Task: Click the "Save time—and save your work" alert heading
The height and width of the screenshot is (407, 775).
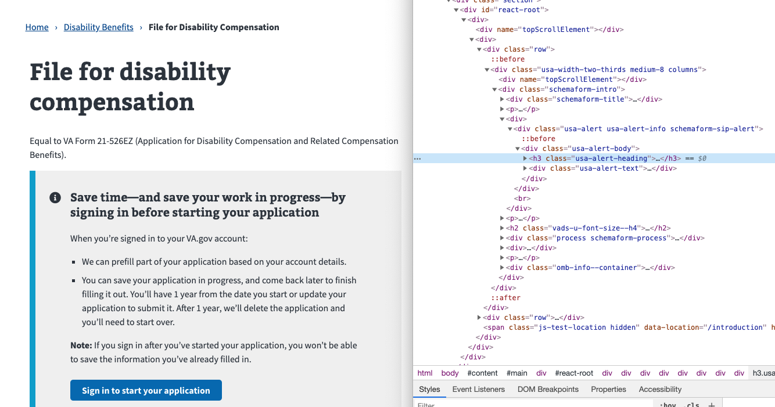Action: point(208,205)
